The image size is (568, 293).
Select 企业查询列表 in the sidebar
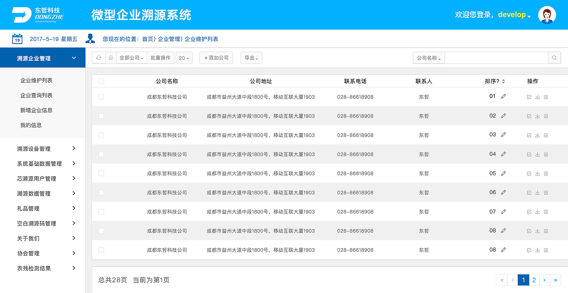36,95
